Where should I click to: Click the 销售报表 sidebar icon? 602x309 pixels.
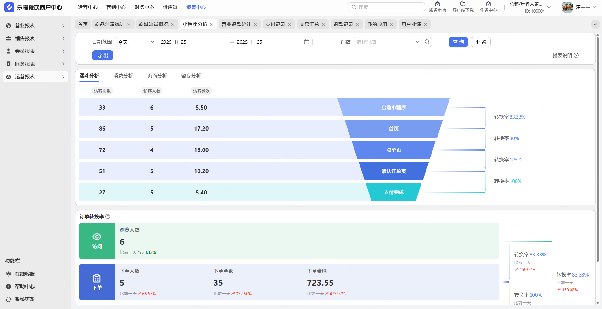8,38
